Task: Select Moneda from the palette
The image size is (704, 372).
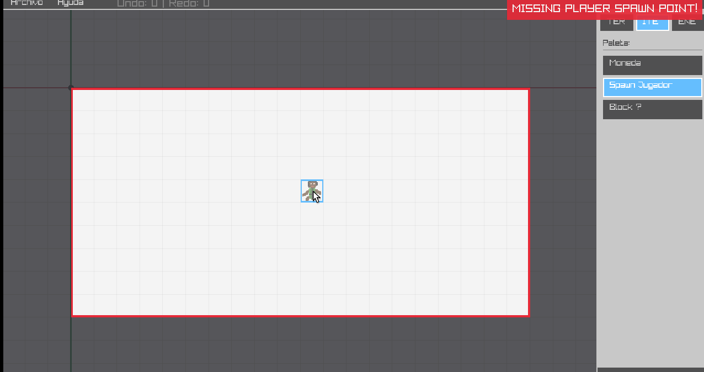Action: (652, 65)
